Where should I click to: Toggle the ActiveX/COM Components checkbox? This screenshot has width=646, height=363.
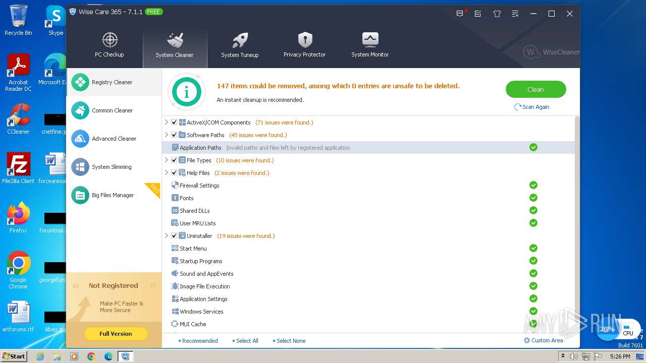tap(174, 123)
